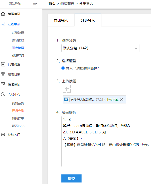Click the dropdown chevron arrow for 选择分类
151x184 pixels.
tap(136, 48)
